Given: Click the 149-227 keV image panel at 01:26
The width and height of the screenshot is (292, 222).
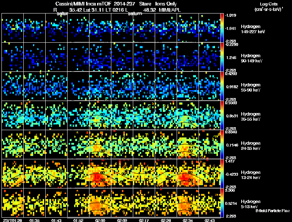Looking at the screenshot, I should coord(13,28).
